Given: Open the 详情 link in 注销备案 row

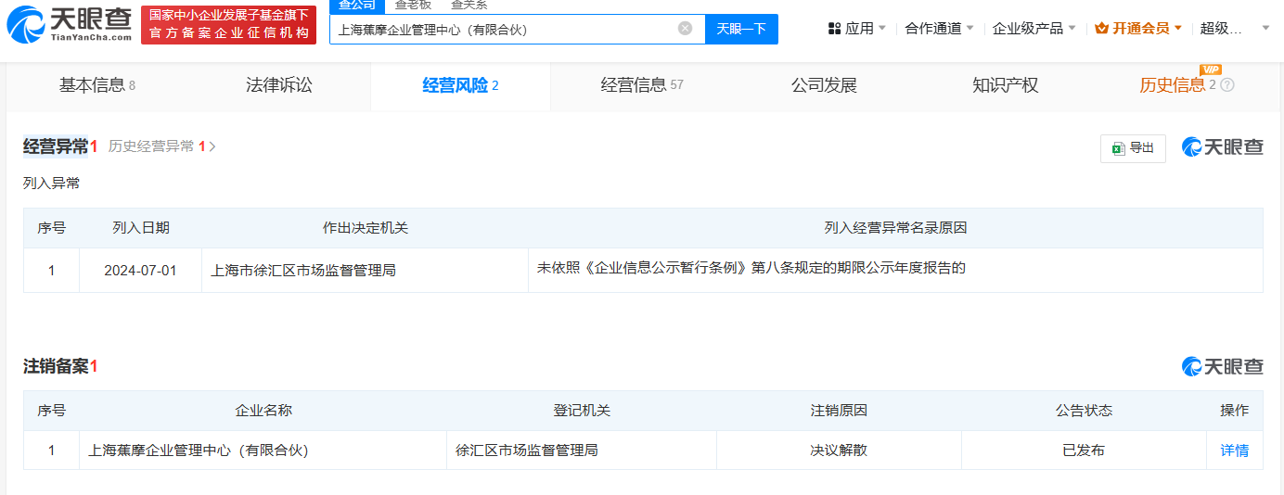Looking at the screenshot, I should point(1234,451).
